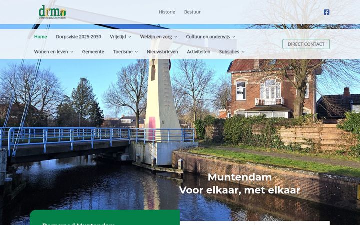Expand the Subsidies dropdown chevron
This screenshot has width=360, height=225.
[243, 52]
